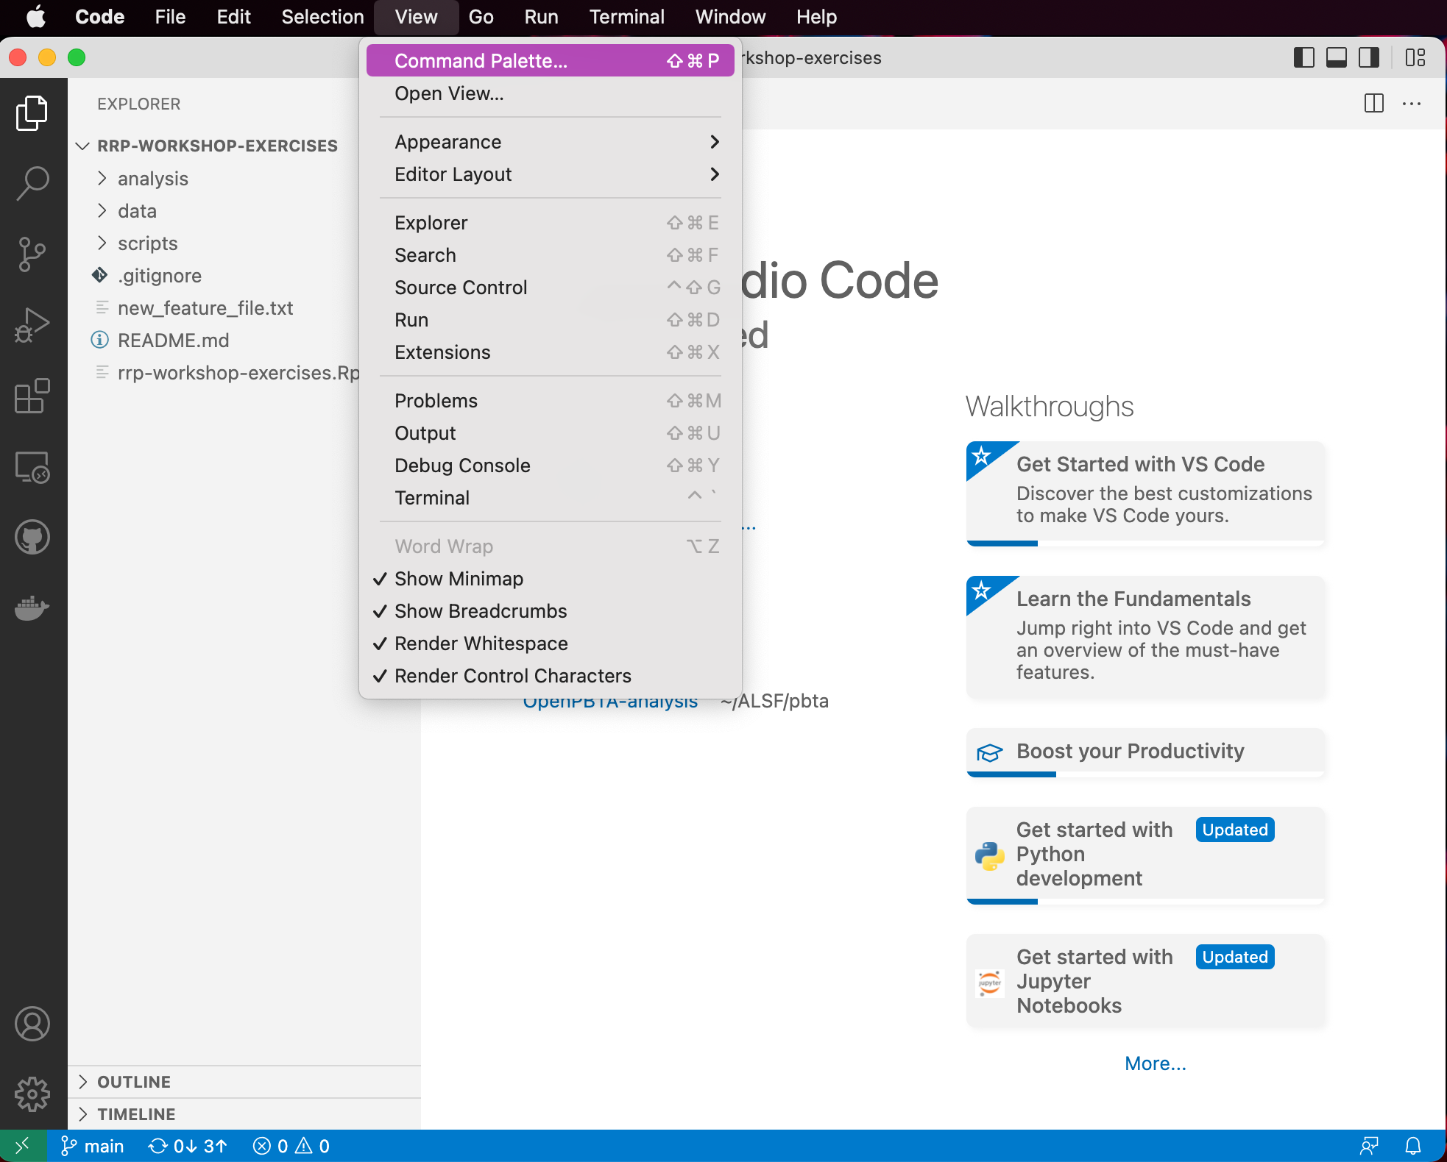Choose Output from the View menu
This screenshot has height=1162, width=1447.
(x=551, y=433)
